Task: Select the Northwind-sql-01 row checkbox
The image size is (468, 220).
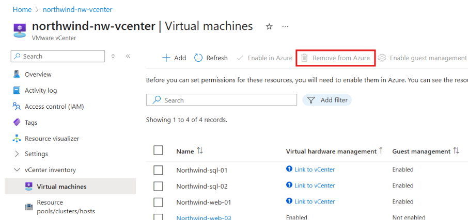Action: [x=159, y=170]
